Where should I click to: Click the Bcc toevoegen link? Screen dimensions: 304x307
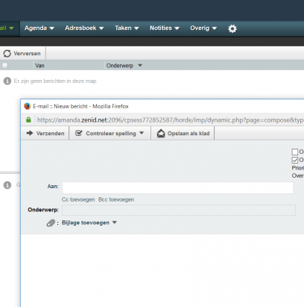(116, 199)
